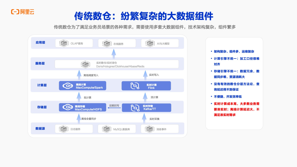Image resolution: width=297 pixels, height=167 pixels.
Task: Click the up arrow next to 实时写入
Action: click(145, 75)
